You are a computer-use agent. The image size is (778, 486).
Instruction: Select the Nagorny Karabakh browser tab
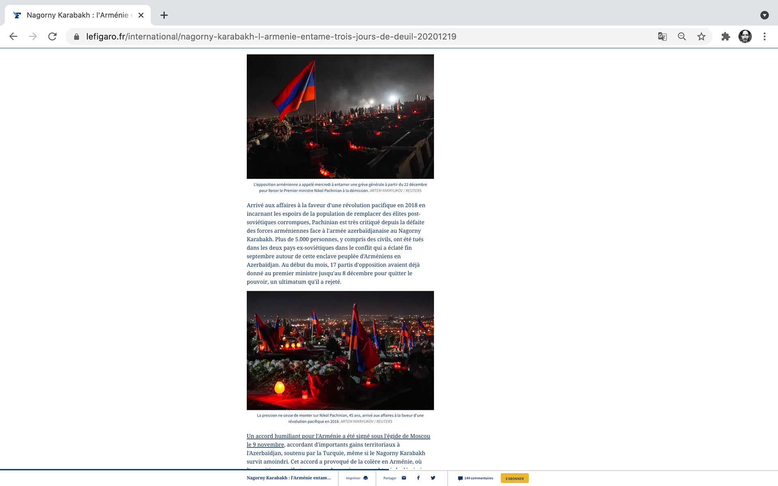[x=77, y=15]
